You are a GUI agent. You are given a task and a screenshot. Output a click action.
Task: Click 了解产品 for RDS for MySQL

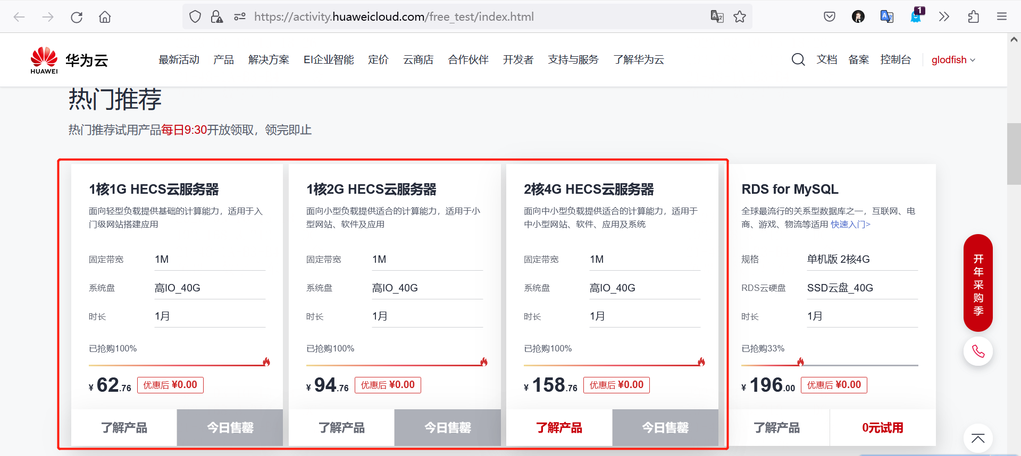click(x=776, y=427)
